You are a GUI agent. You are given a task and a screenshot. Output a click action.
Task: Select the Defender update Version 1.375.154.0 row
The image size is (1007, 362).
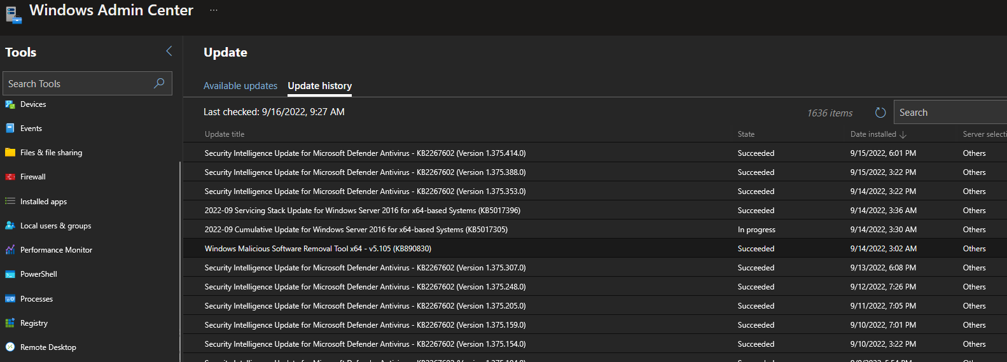coord(595,344)
